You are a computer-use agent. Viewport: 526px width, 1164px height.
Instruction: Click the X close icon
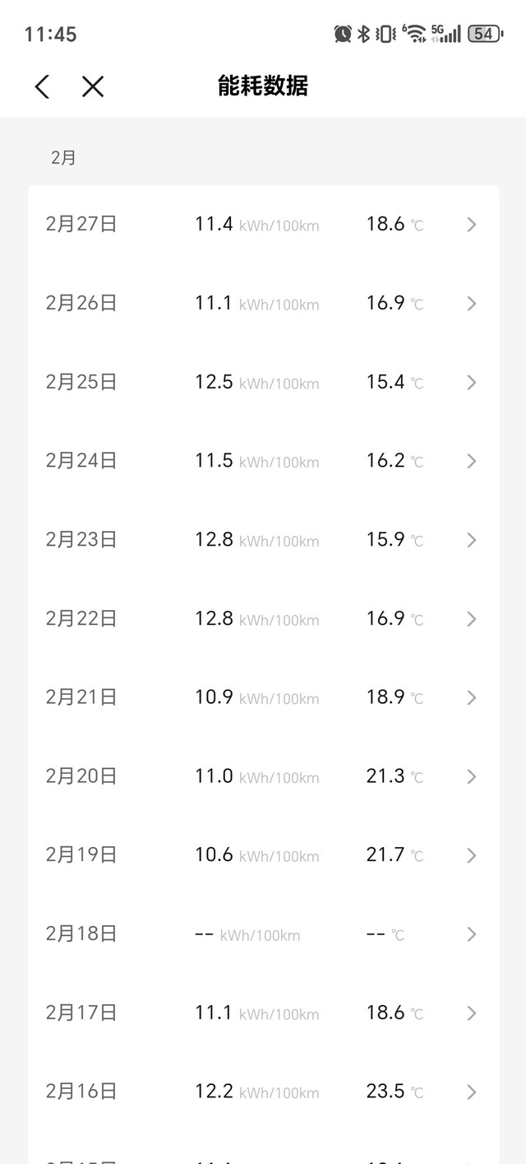coord(92,86)
